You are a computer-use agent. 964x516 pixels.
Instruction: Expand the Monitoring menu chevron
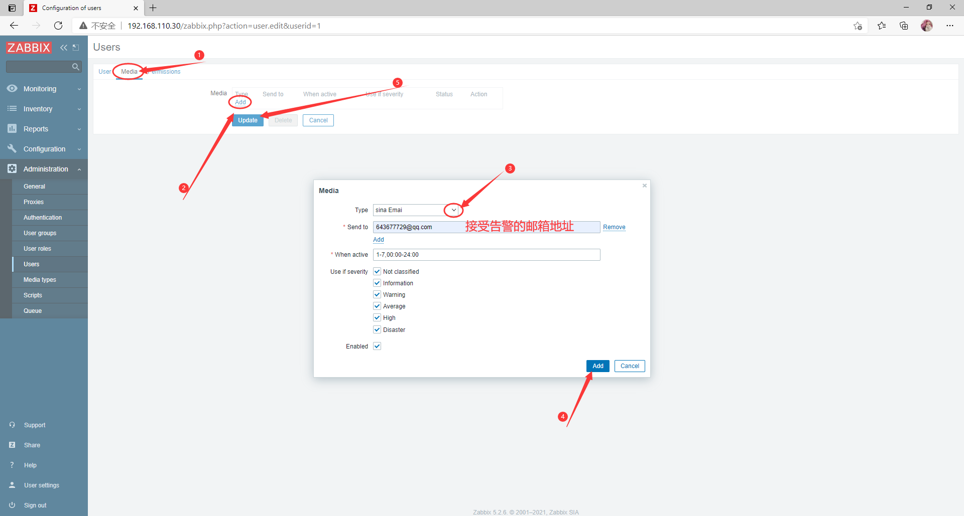coord(79,89)
